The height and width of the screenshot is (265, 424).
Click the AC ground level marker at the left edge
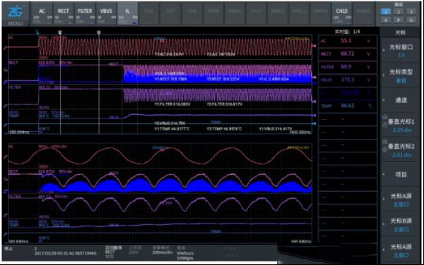(5, 48)
